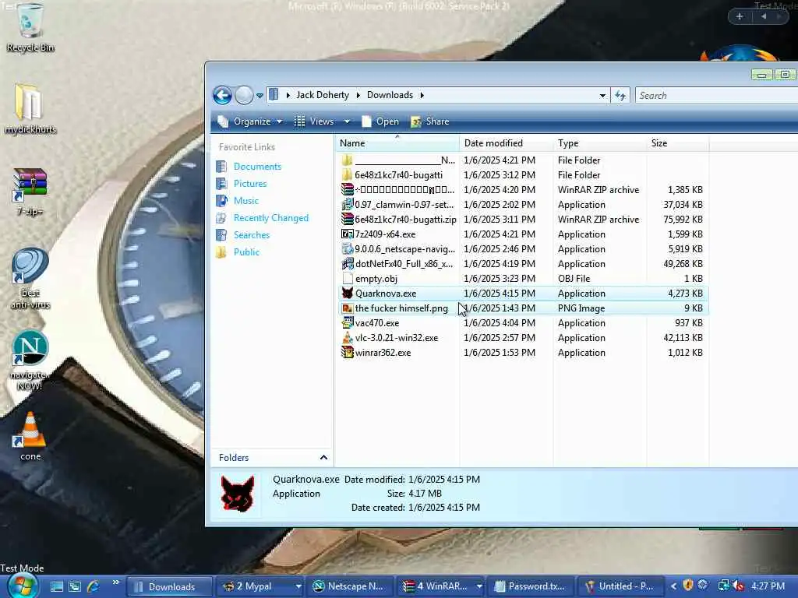Viewport: 798px width, 598px height.
Task: Select the Quarknova.exe file icon
Action: tap(348, 294)
